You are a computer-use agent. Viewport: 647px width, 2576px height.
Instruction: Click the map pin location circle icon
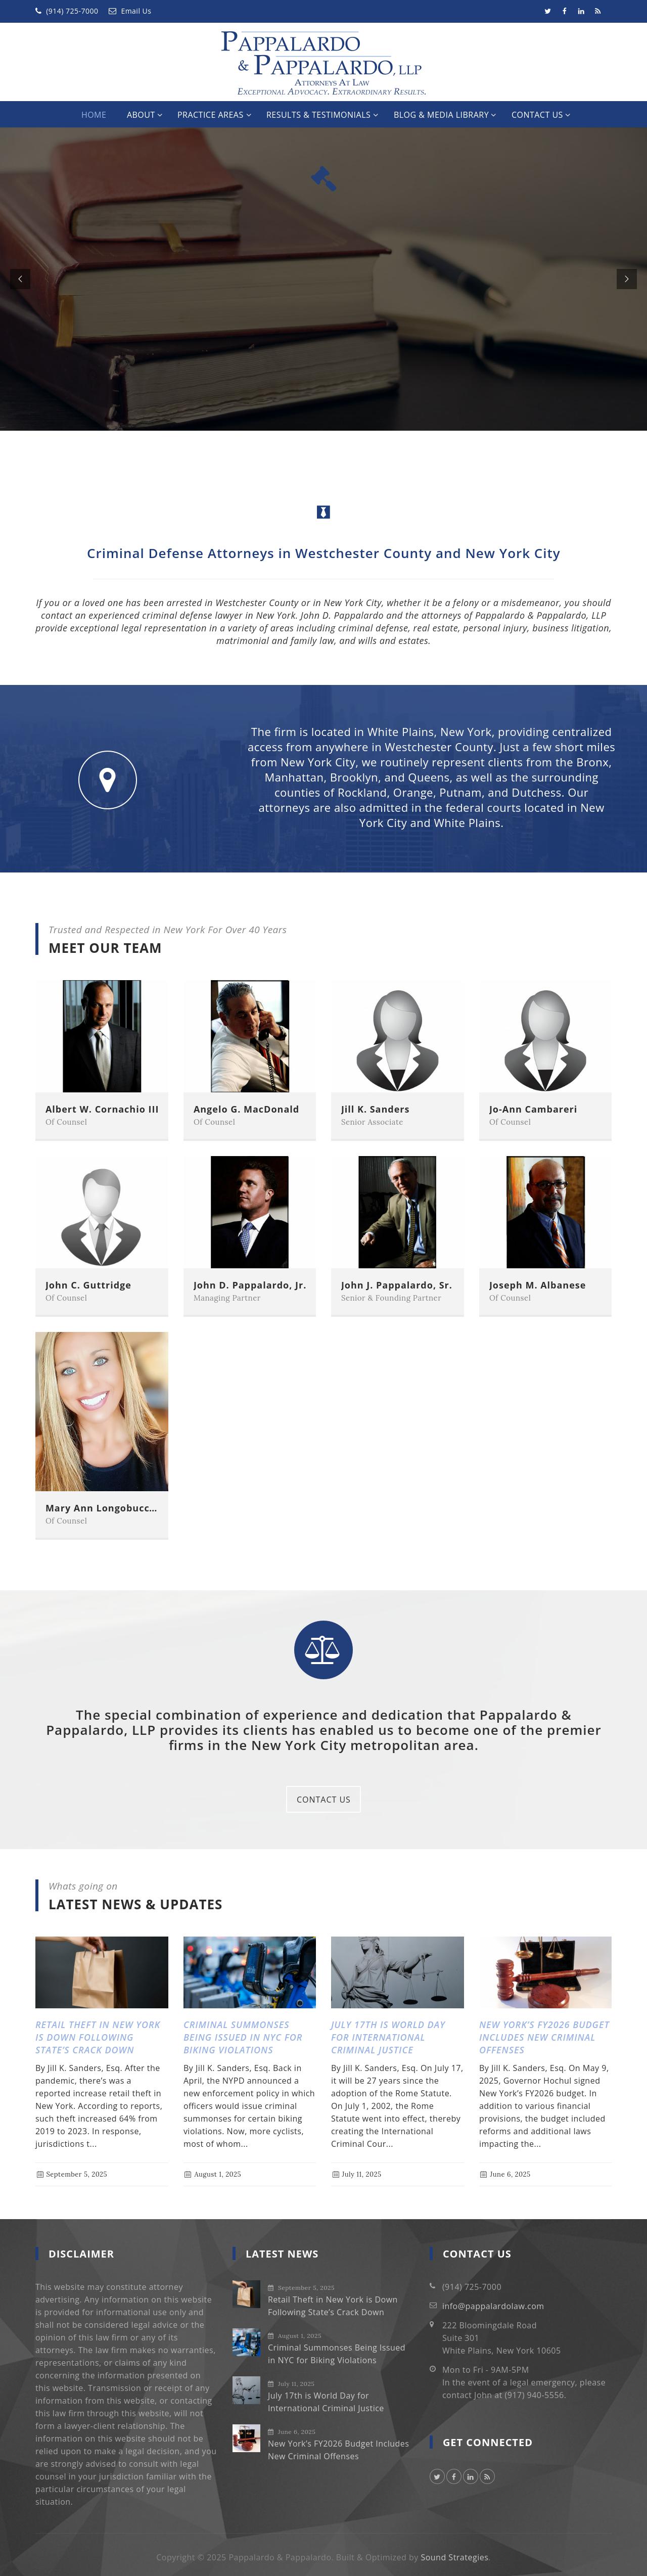pos(107,779)
